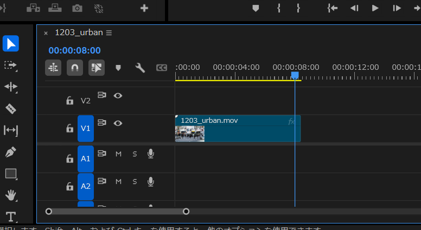The height and width of the screenshot is (230, 421).
Task: Choose the Hand tool
Action: point(11,195)
